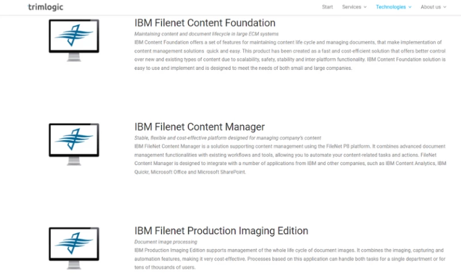Open the Start page from navigation

[327, 7]
